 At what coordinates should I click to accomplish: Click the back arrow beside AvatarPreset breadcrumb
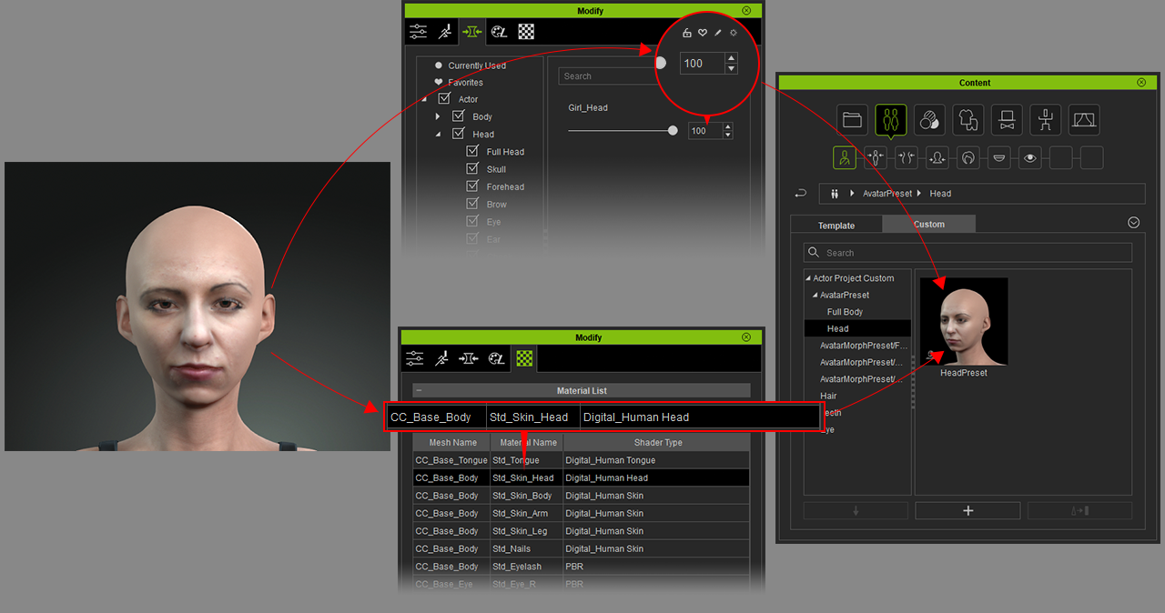coord(801,193)
